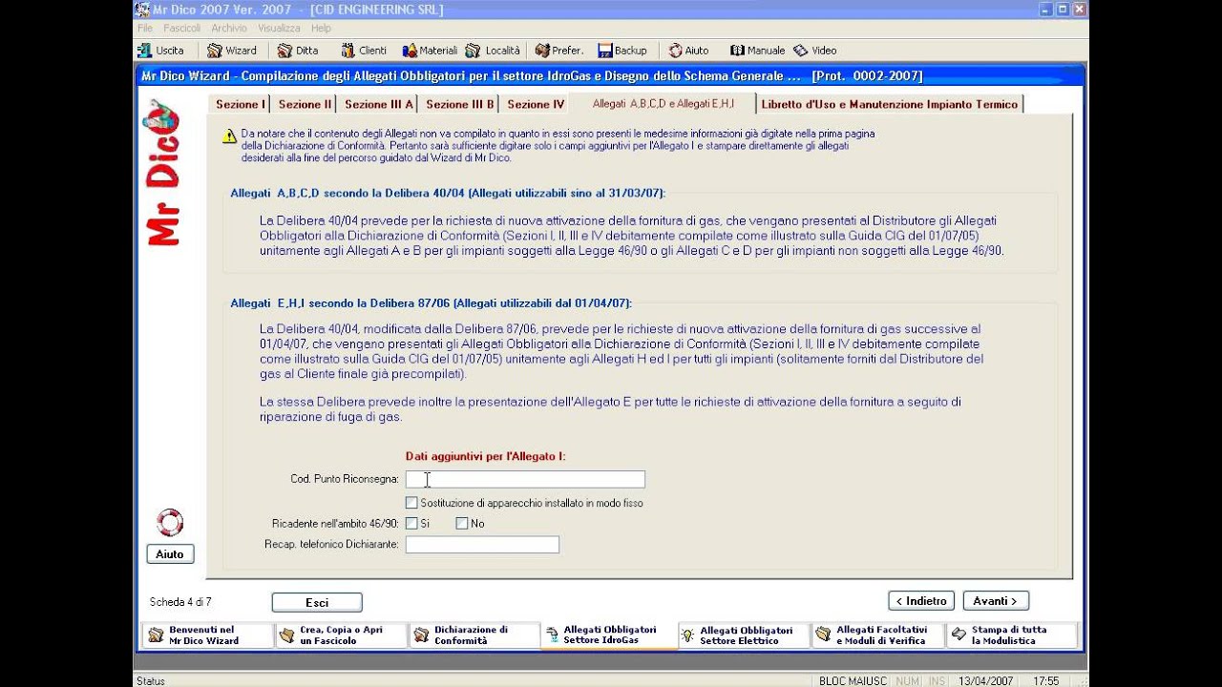
Task: Select Allegati A,B,C,D e Allegati E,H,I tab
Action: click(x=664, y=103)
